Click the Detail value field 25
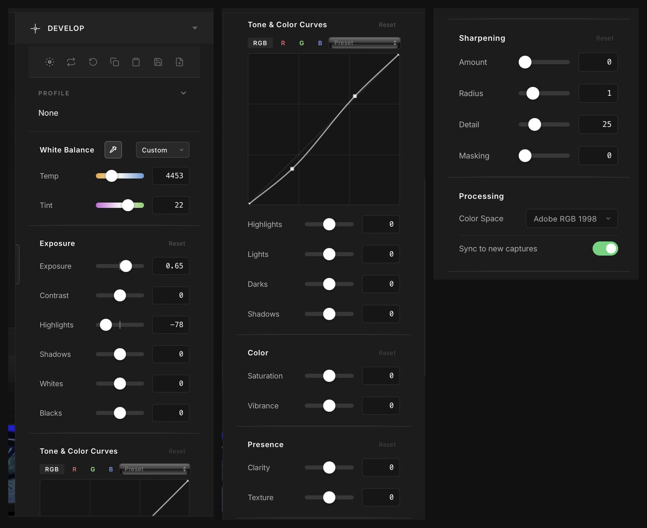This screenshot has width=647, height=528. coord(598,124)
